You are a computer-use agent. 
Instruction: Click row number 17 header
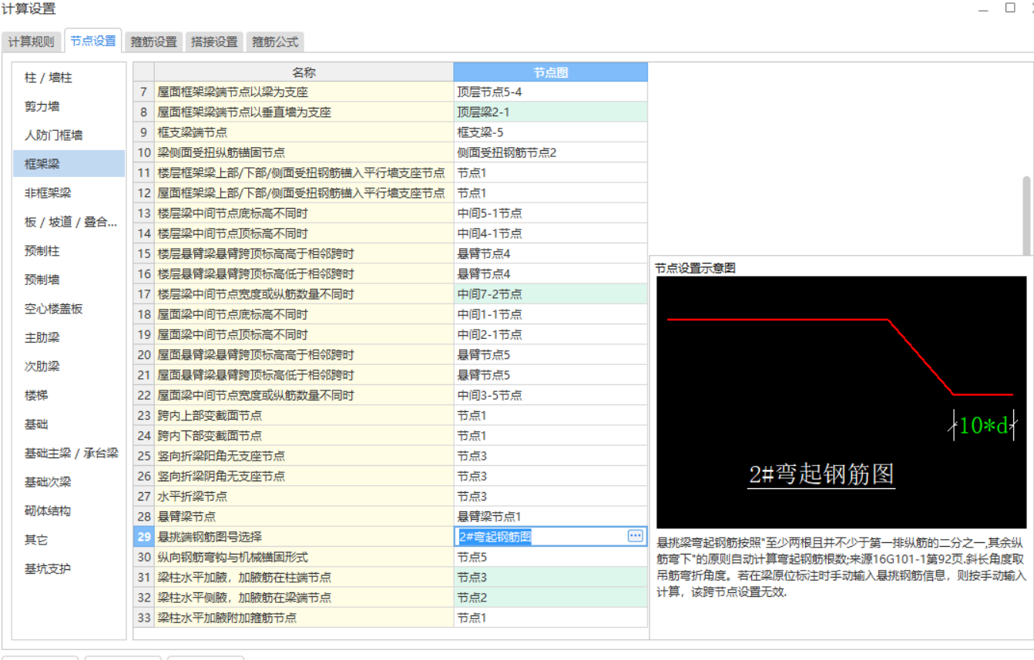[144, 294]
